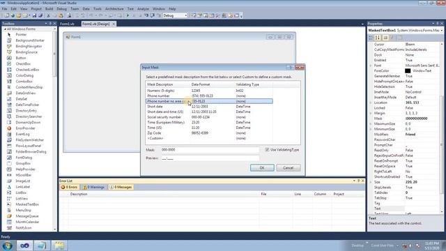Pick the BackgroundWorker toolbox item
Viewport: 446px width, 251px height.
[30, 40]
